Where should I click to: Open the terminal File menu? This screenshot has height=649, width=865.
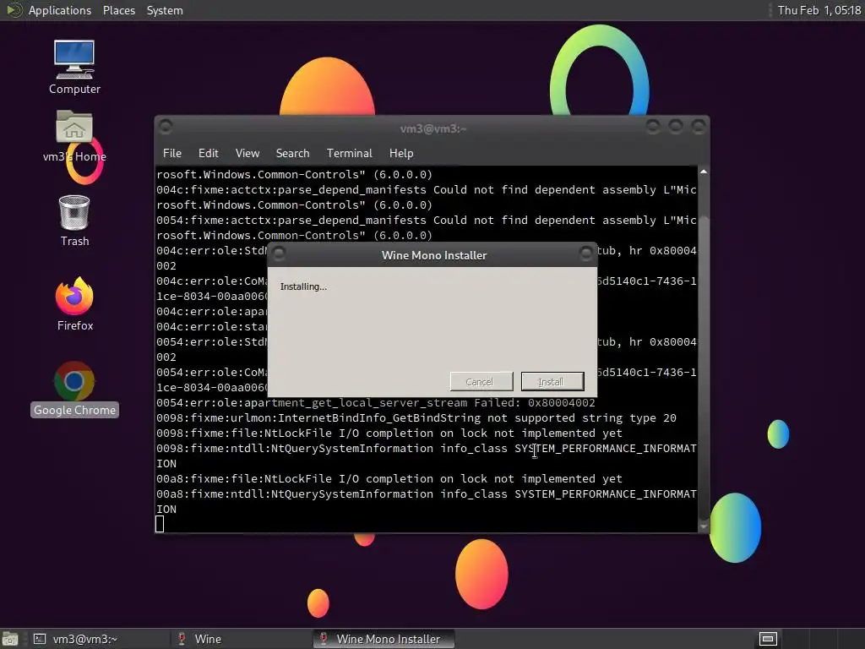point(172,153)
